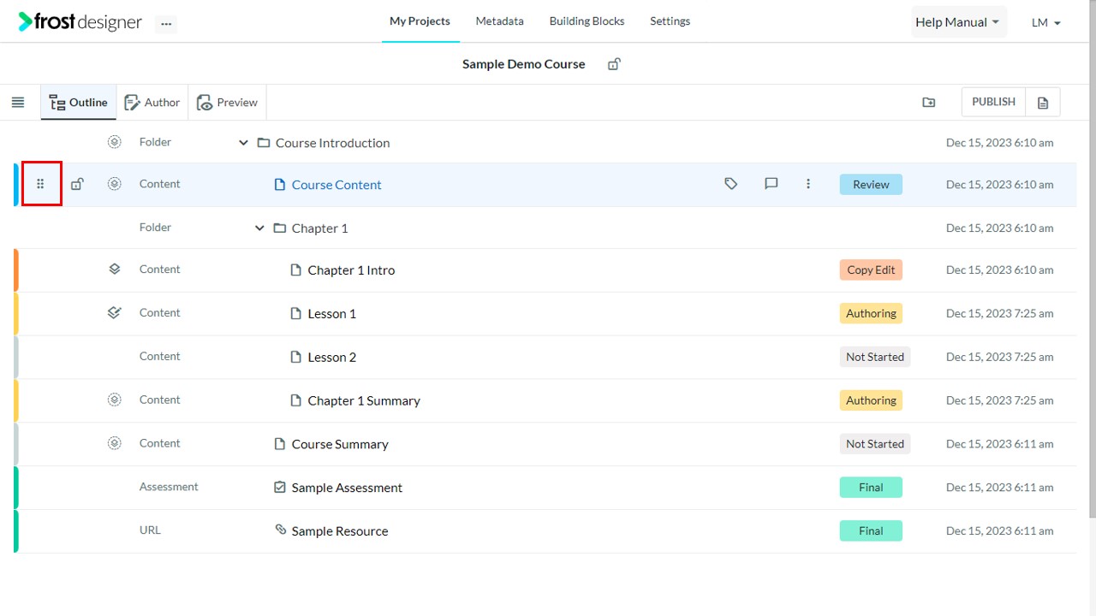Viewport: 1096px width, 616px height.
Task: Click the URL type label
Action: pos(150,530)
